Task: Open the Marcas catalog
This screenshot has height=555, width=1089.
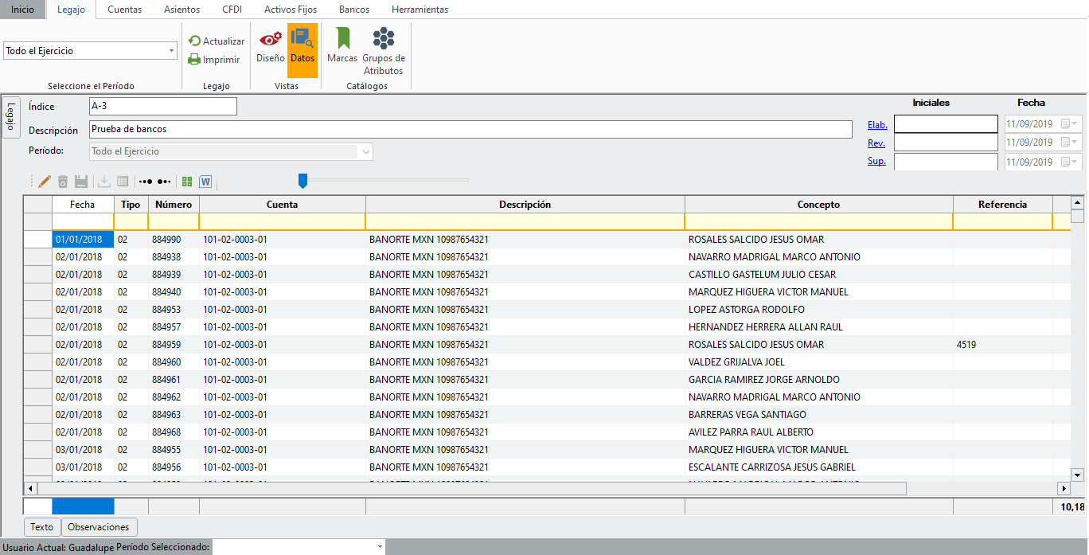Action: [342, 46]
